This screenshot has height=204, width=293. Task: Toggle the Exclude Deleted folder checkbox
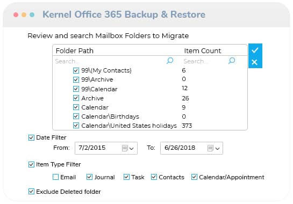pos(31,192)
